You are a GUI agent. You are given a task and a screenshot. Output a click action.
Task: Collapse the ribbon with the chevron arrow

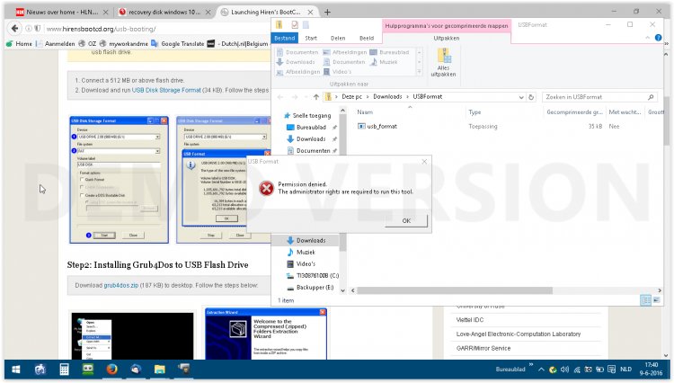click(647, 39)
